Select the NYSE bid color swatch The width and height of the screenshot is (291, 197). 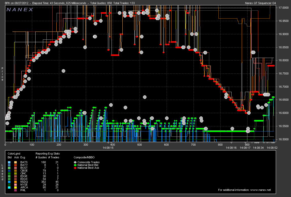[x=9, y=185]
